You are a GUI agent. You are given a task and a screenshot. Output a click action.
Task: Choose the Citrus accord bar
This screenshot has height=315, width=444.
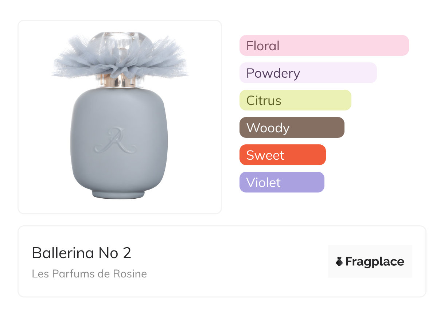click(x=295, y=100)
